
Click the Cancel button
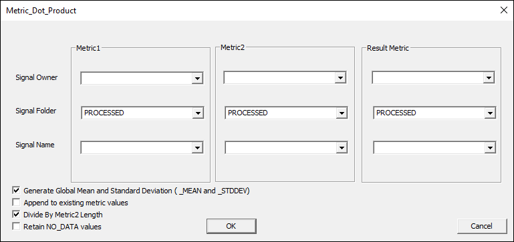tap(481, 226)
